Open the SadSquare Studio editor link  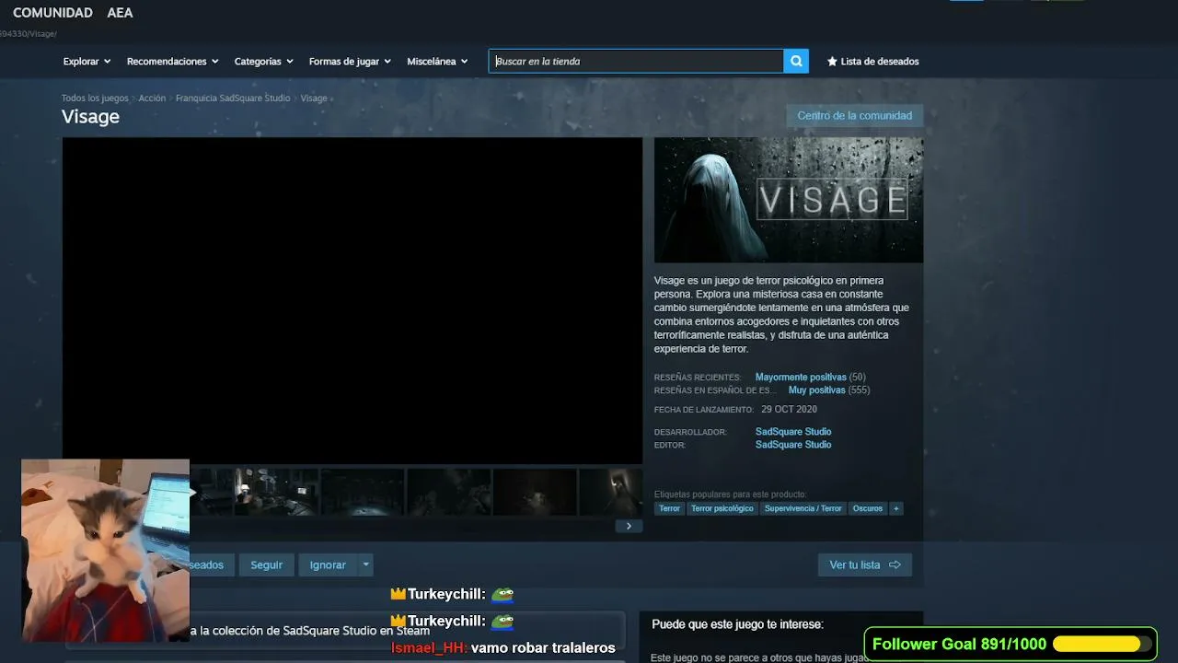(x=793, y=445)
